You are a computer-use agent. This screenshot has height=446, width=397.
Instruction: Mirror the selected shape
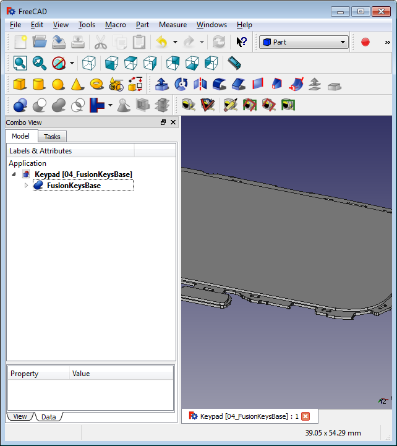click(200, 84)
